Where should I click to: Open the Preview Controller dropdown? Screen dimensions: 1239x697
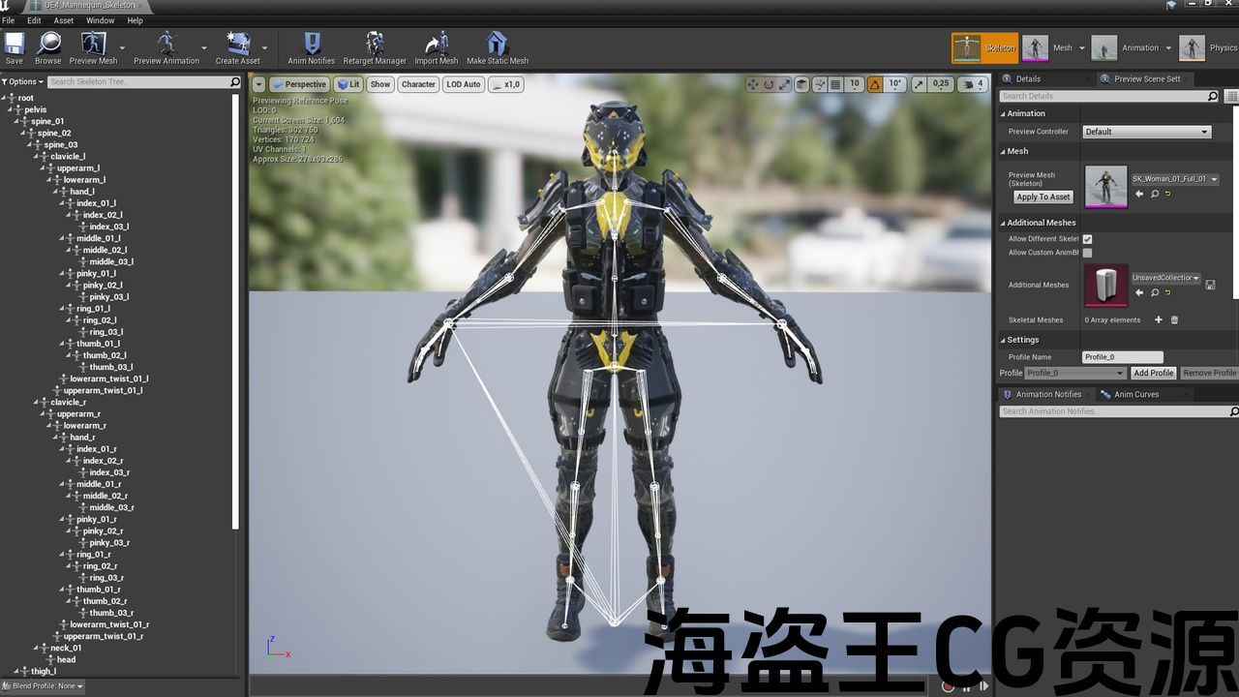click(1146, 132)
